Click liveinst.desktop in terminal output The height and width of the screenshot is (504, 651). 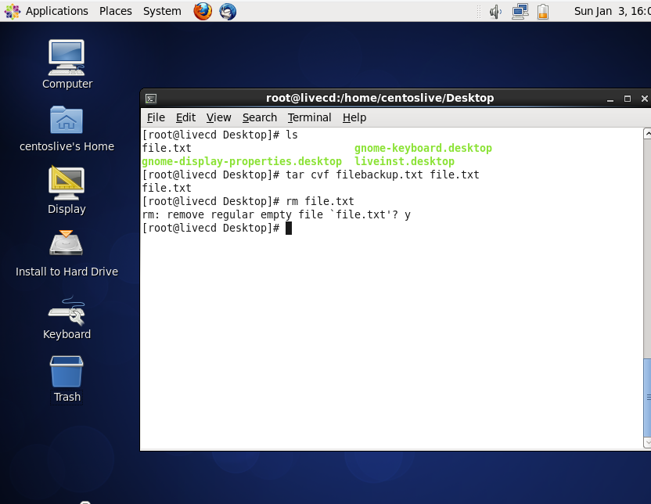point(405,161)
